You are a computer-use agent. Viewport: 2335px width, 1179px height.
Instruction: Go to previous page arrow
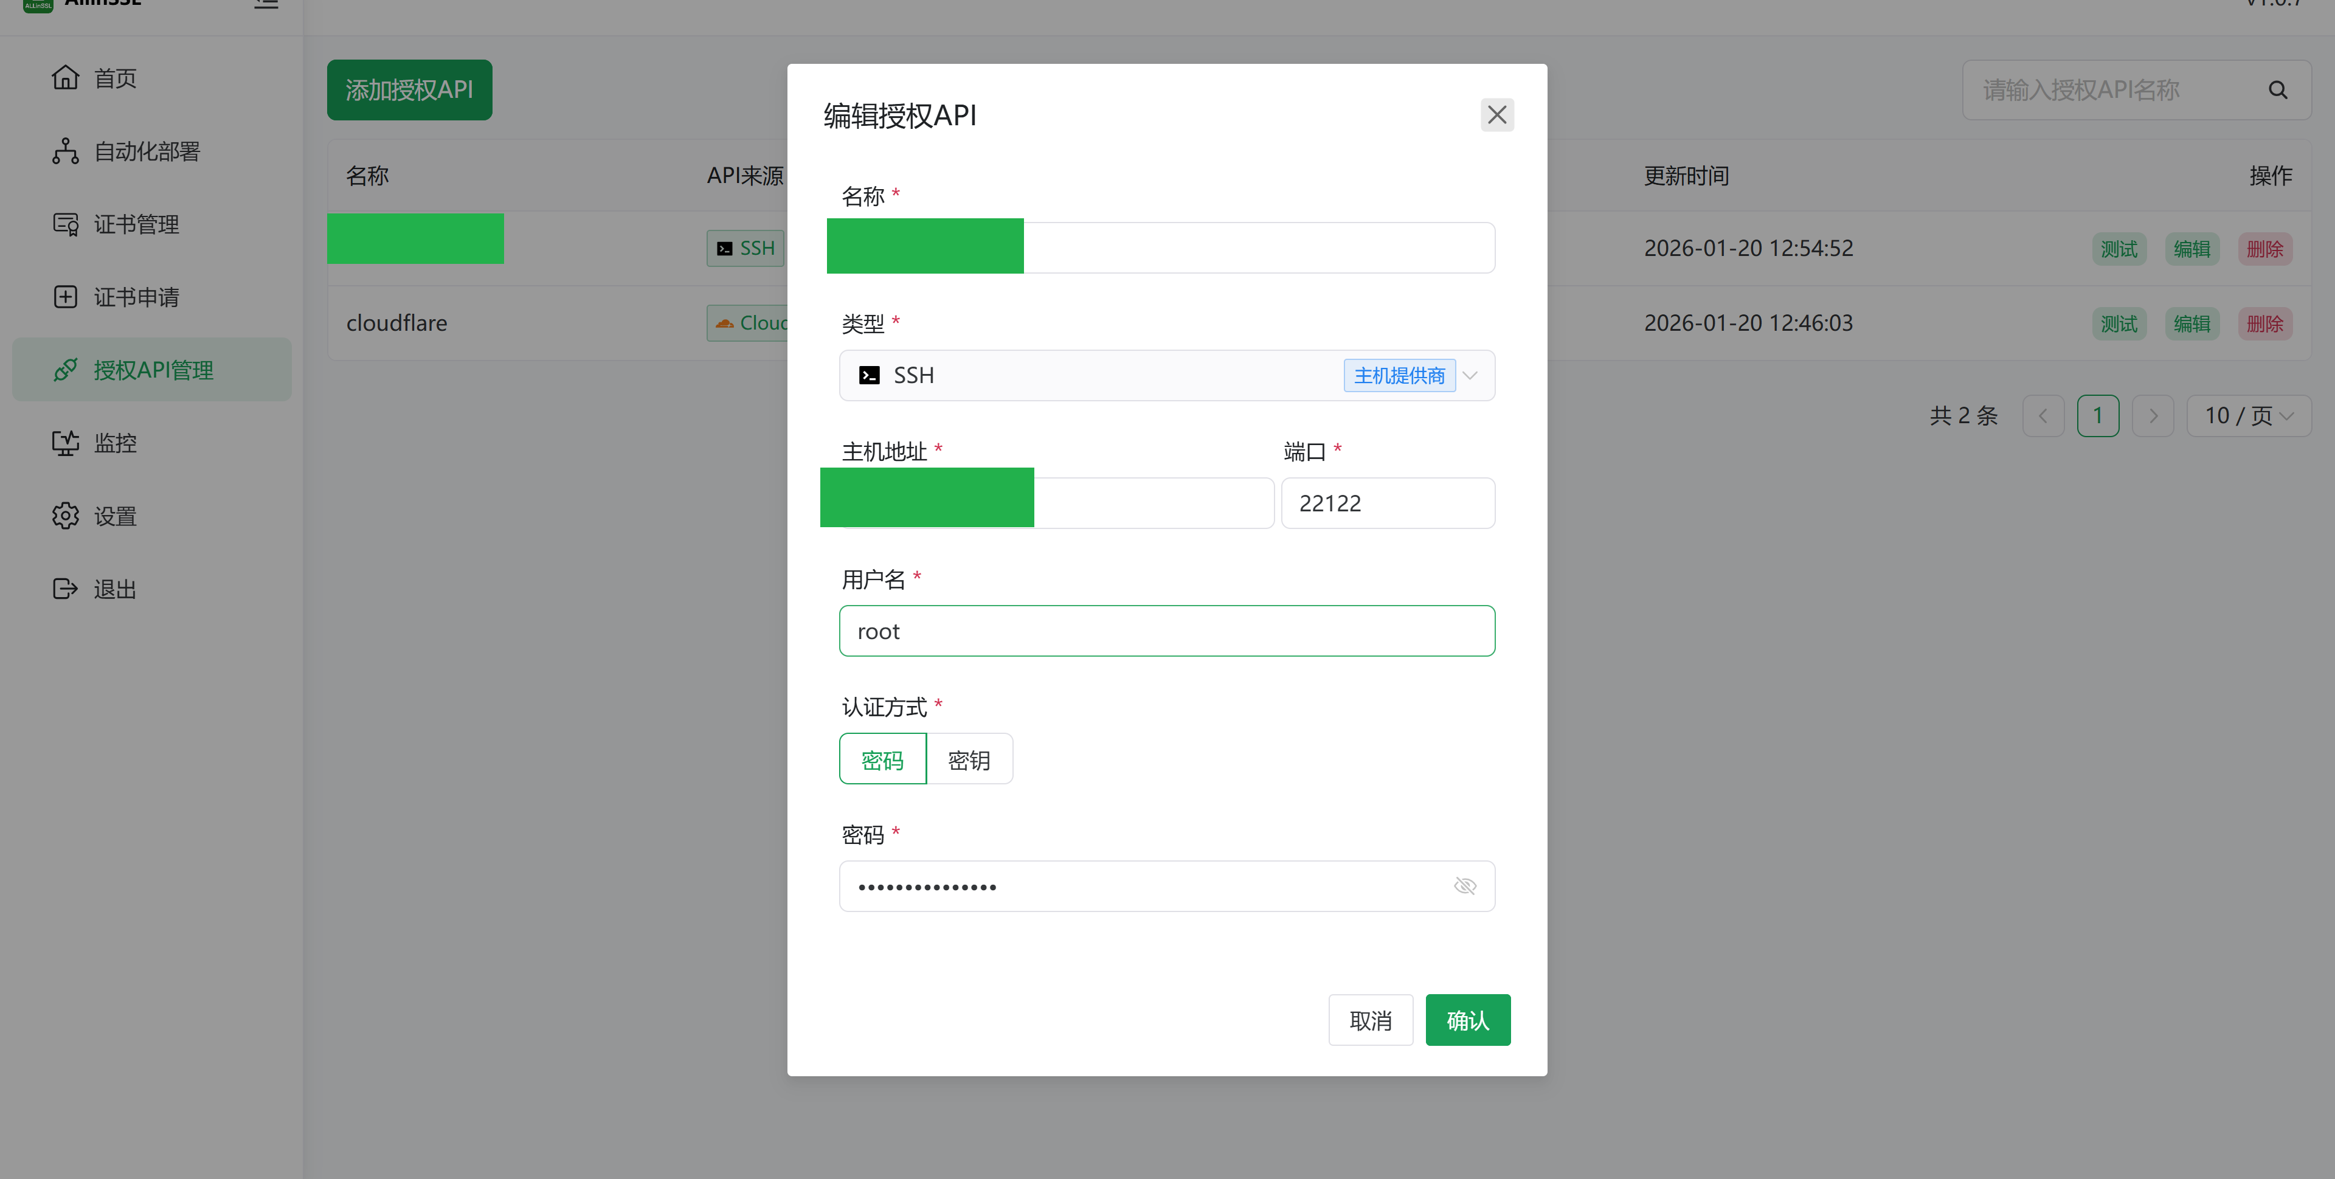pos(2043,416)
